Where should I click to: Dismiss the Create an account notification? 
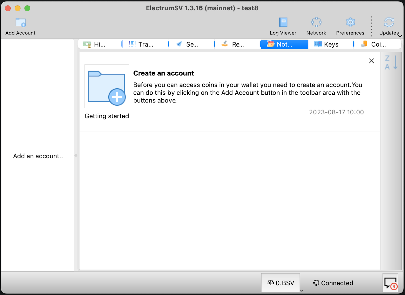tap(372, 61)
